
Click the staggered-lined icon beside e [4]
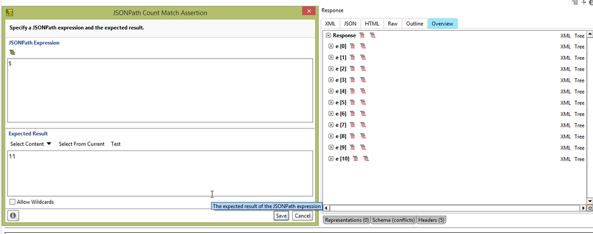tap(363, 91)
